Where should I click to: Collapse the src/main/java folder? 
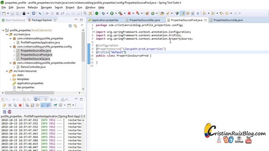[x=7, y=34]
